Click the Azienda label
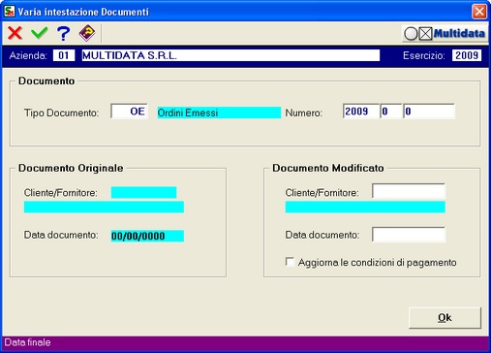The height and width of the screenshot is (353, 491). click(28, 55)
